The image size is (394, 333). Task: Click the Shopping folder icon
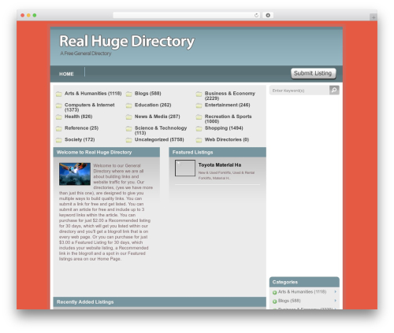pos(199,128)
